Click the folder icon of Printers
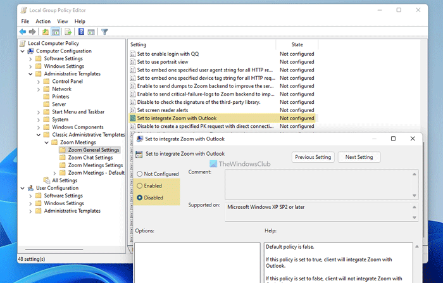Image resolution: width=443 pixels, height=283 pixels. 47,96
